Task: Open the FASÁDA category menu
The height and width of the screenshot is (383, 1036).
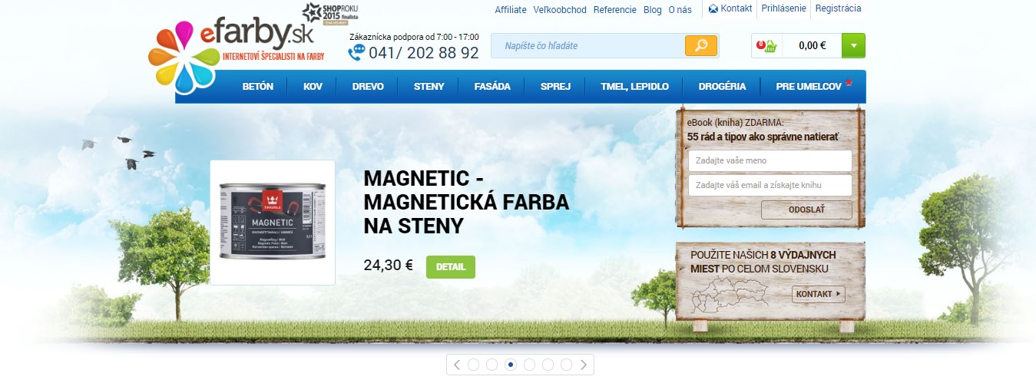Action: 492,87
